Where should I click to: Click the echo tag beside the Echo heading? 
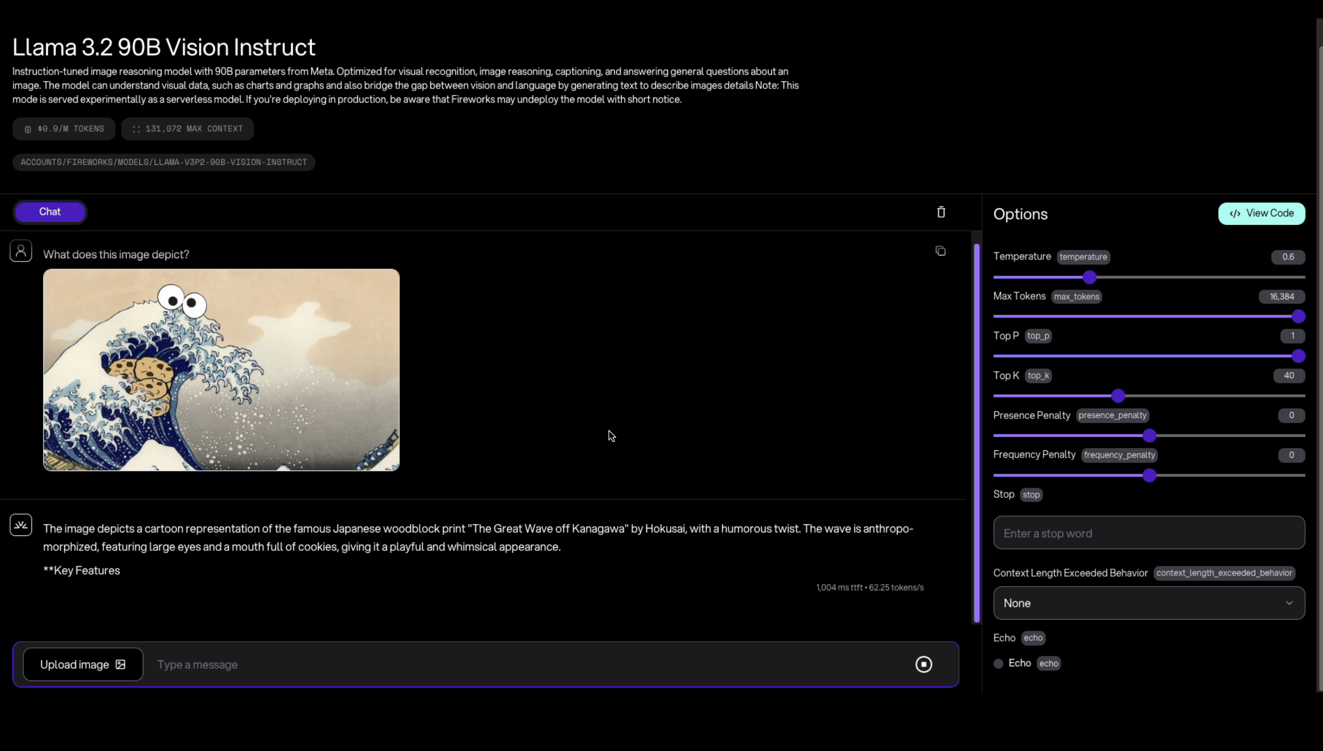pyautogui.click(x=1033, y=638)
